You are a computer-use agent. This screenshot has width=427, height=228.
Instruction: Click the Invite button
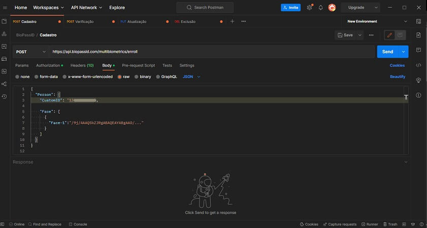[290, 8]
